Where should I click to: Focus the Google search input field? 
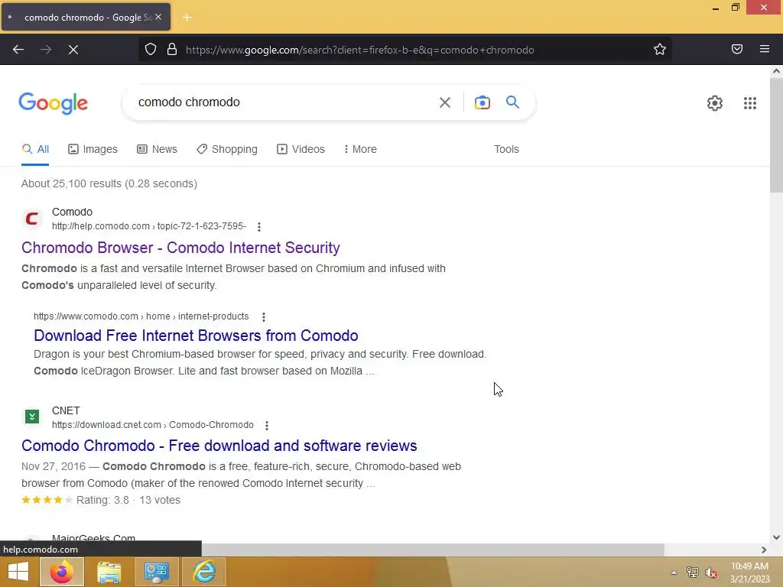point(284,102)
